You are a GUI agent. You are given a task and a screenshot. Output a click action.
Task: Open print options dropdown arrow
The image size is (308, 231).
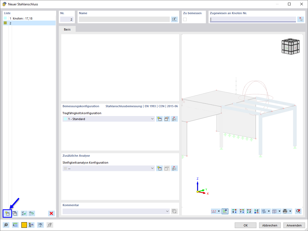pos(290,211)
